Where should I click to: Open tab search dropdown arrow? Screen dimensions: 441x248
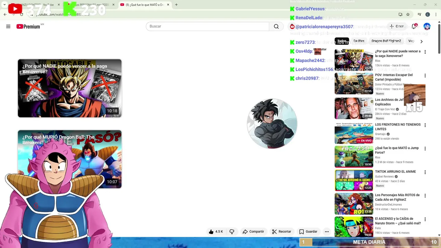pyautogui.click(x=4, y=5)
